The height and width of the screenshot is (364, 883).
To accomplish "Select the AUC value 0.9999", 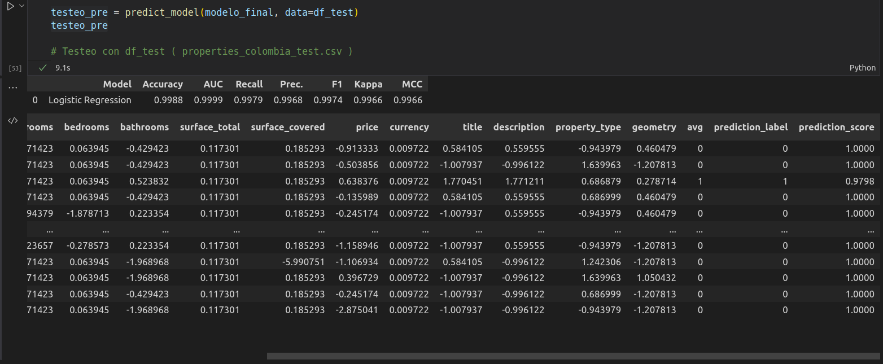I will point(208,100).
